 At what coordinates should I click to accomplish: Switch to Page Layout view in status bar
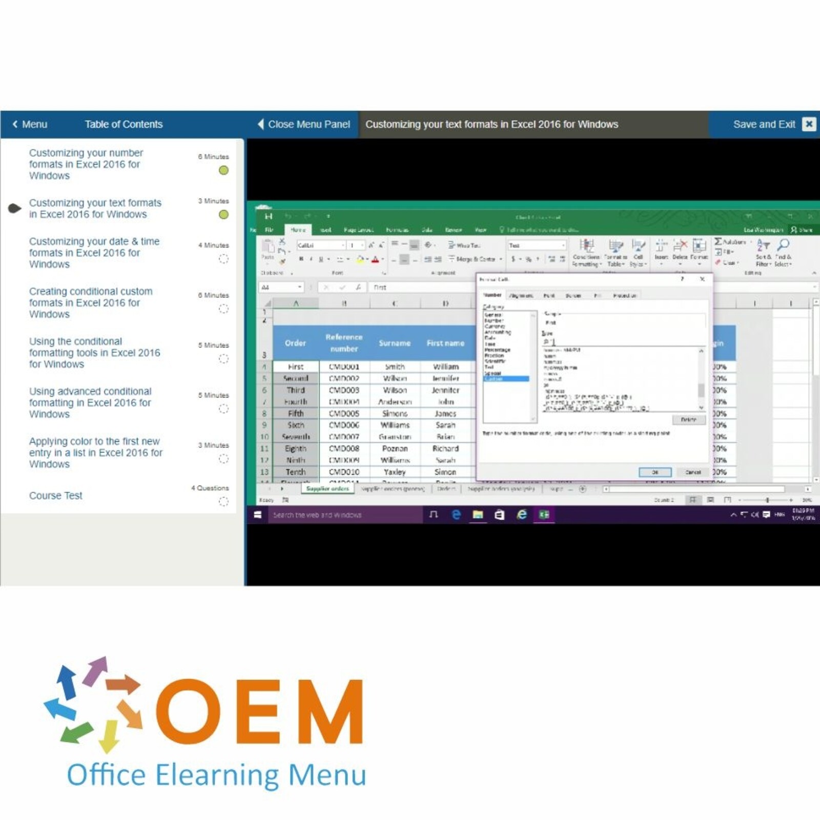[x=710, y=500]
